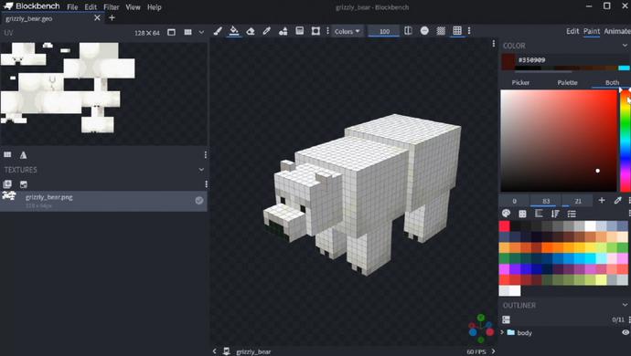Screen dimensions: 631x356
Task: Select the Gradient tool
Action: 299,31
